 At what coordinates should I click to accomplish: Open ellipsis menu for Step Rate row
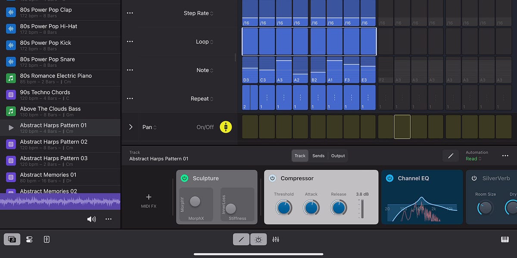pos(130,13)
